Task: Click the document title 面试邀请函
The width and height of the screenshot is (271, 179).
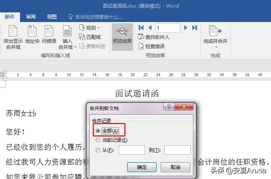Action: pos(137,93)
